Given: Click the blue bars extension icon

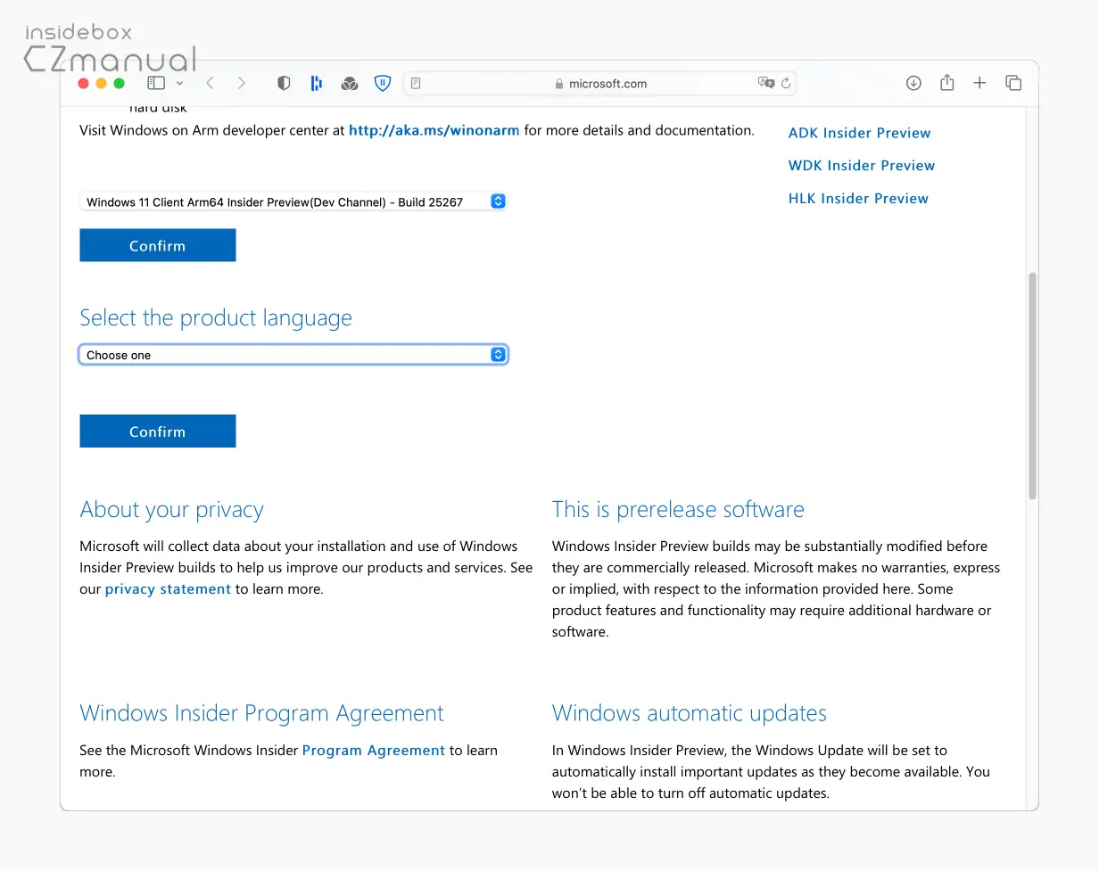Looking at the screenshot, I should coord(316,83).
